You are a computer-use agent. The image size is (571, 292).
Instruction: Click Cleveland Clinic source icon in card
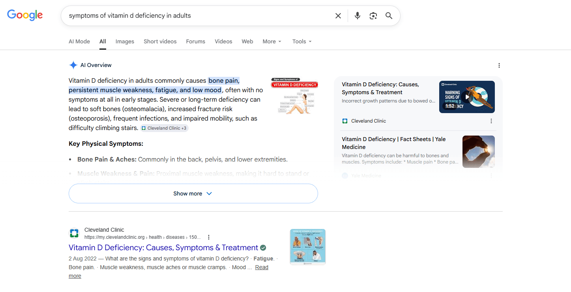tap(345, 121)
